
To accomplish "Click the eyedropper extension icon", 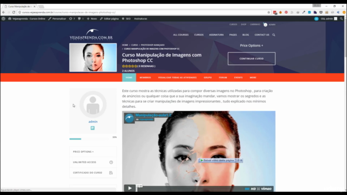I will (x=304, y=12).
